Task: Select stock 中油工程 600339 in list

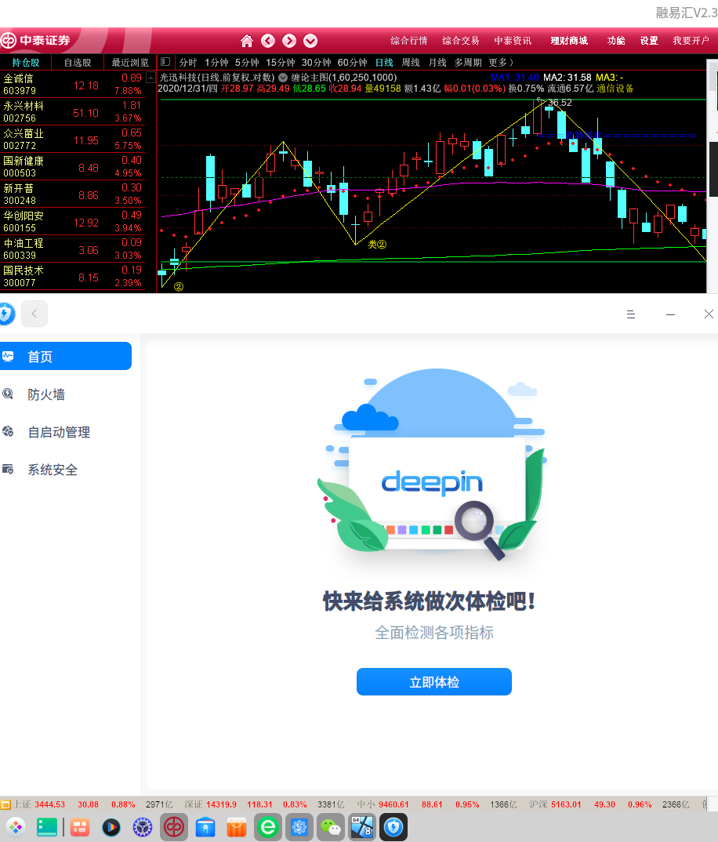Action: coord(72,249)
